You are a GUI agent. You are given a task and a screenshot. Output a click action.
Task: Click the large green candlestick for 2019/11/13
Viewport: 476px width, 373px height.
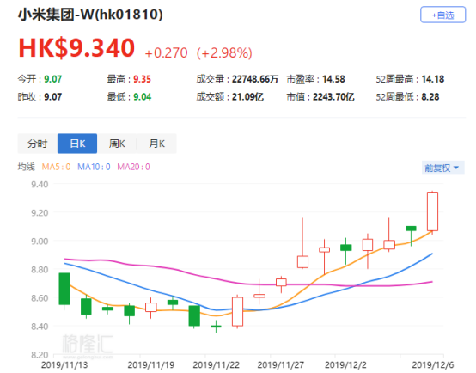[64, 289]
